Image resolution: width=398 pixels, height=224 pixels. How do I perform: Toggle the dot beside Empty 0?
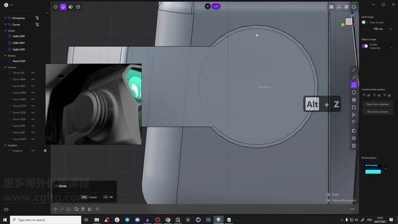pos(45,151)
